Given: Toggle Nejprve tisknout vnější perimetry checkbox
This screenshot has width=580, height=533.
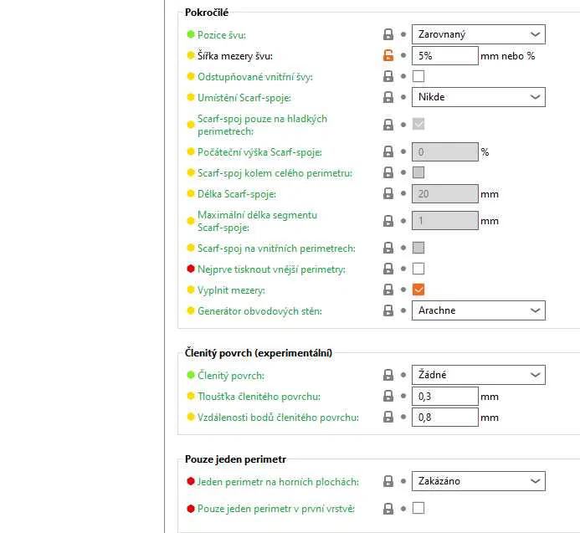Looking at the screenshot, I should (418, 269).
